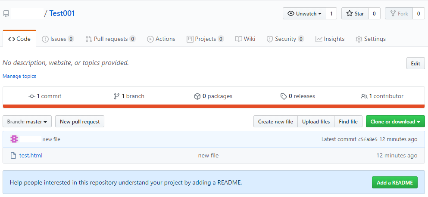Click the board icon on Projects tab
Image resolution: width=428 pixels, height=197 pixels.
[190, 39]
